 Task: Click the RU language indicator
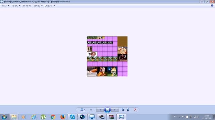175,117
